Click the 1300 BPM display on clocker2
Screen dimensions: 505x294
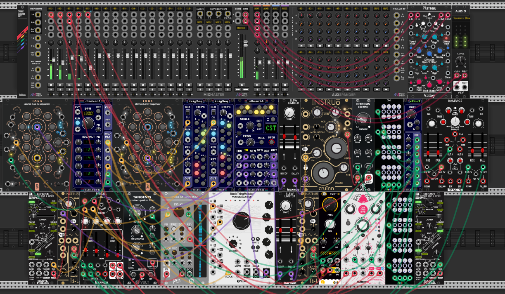point(88,113)
